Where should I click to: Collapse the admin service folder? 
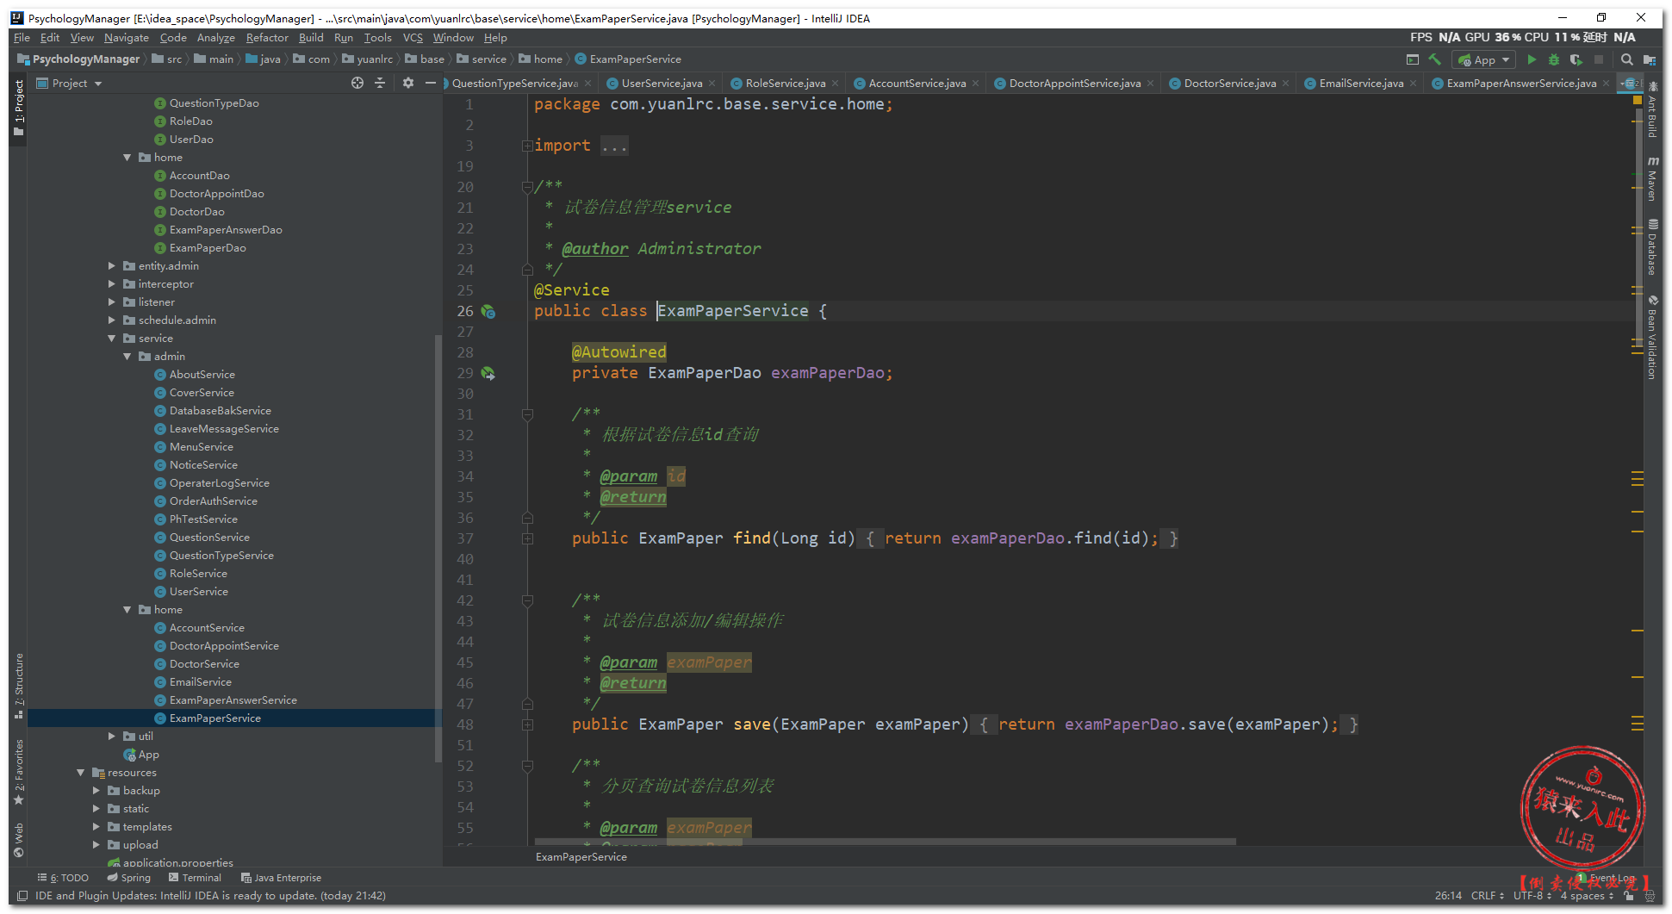click(x=127, y=357)
